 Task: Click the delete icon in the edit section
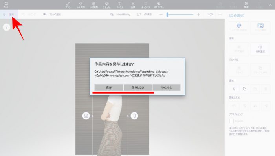[x=266, y=89]
